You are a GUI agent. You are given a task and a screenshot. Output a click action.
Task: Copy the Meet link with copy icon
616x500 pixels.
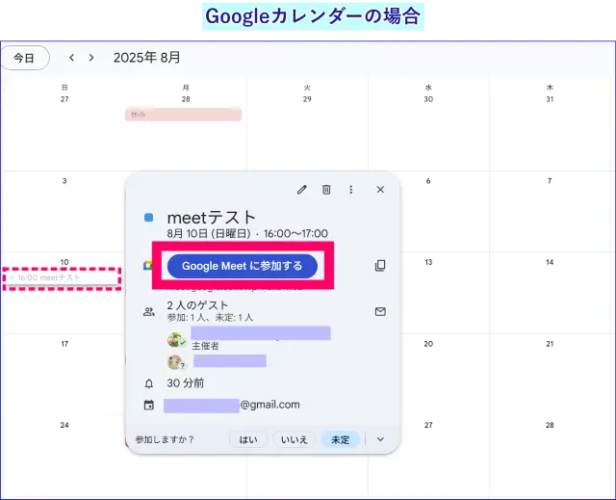(380, 265)
